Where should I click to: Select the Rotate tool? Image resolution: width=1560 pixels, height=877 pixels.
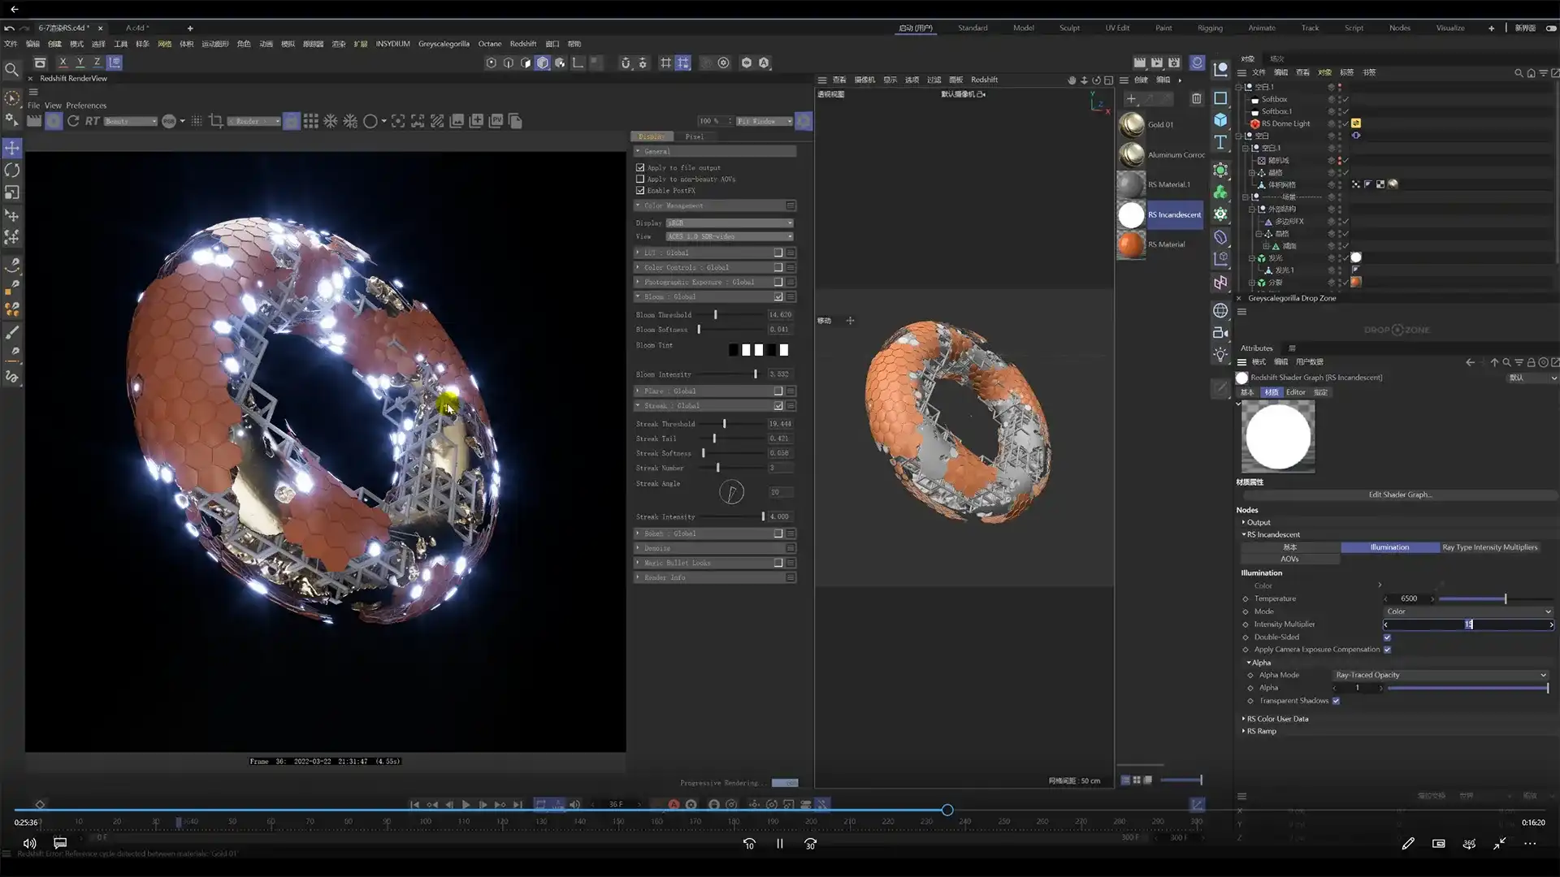(x=12, y=171)
